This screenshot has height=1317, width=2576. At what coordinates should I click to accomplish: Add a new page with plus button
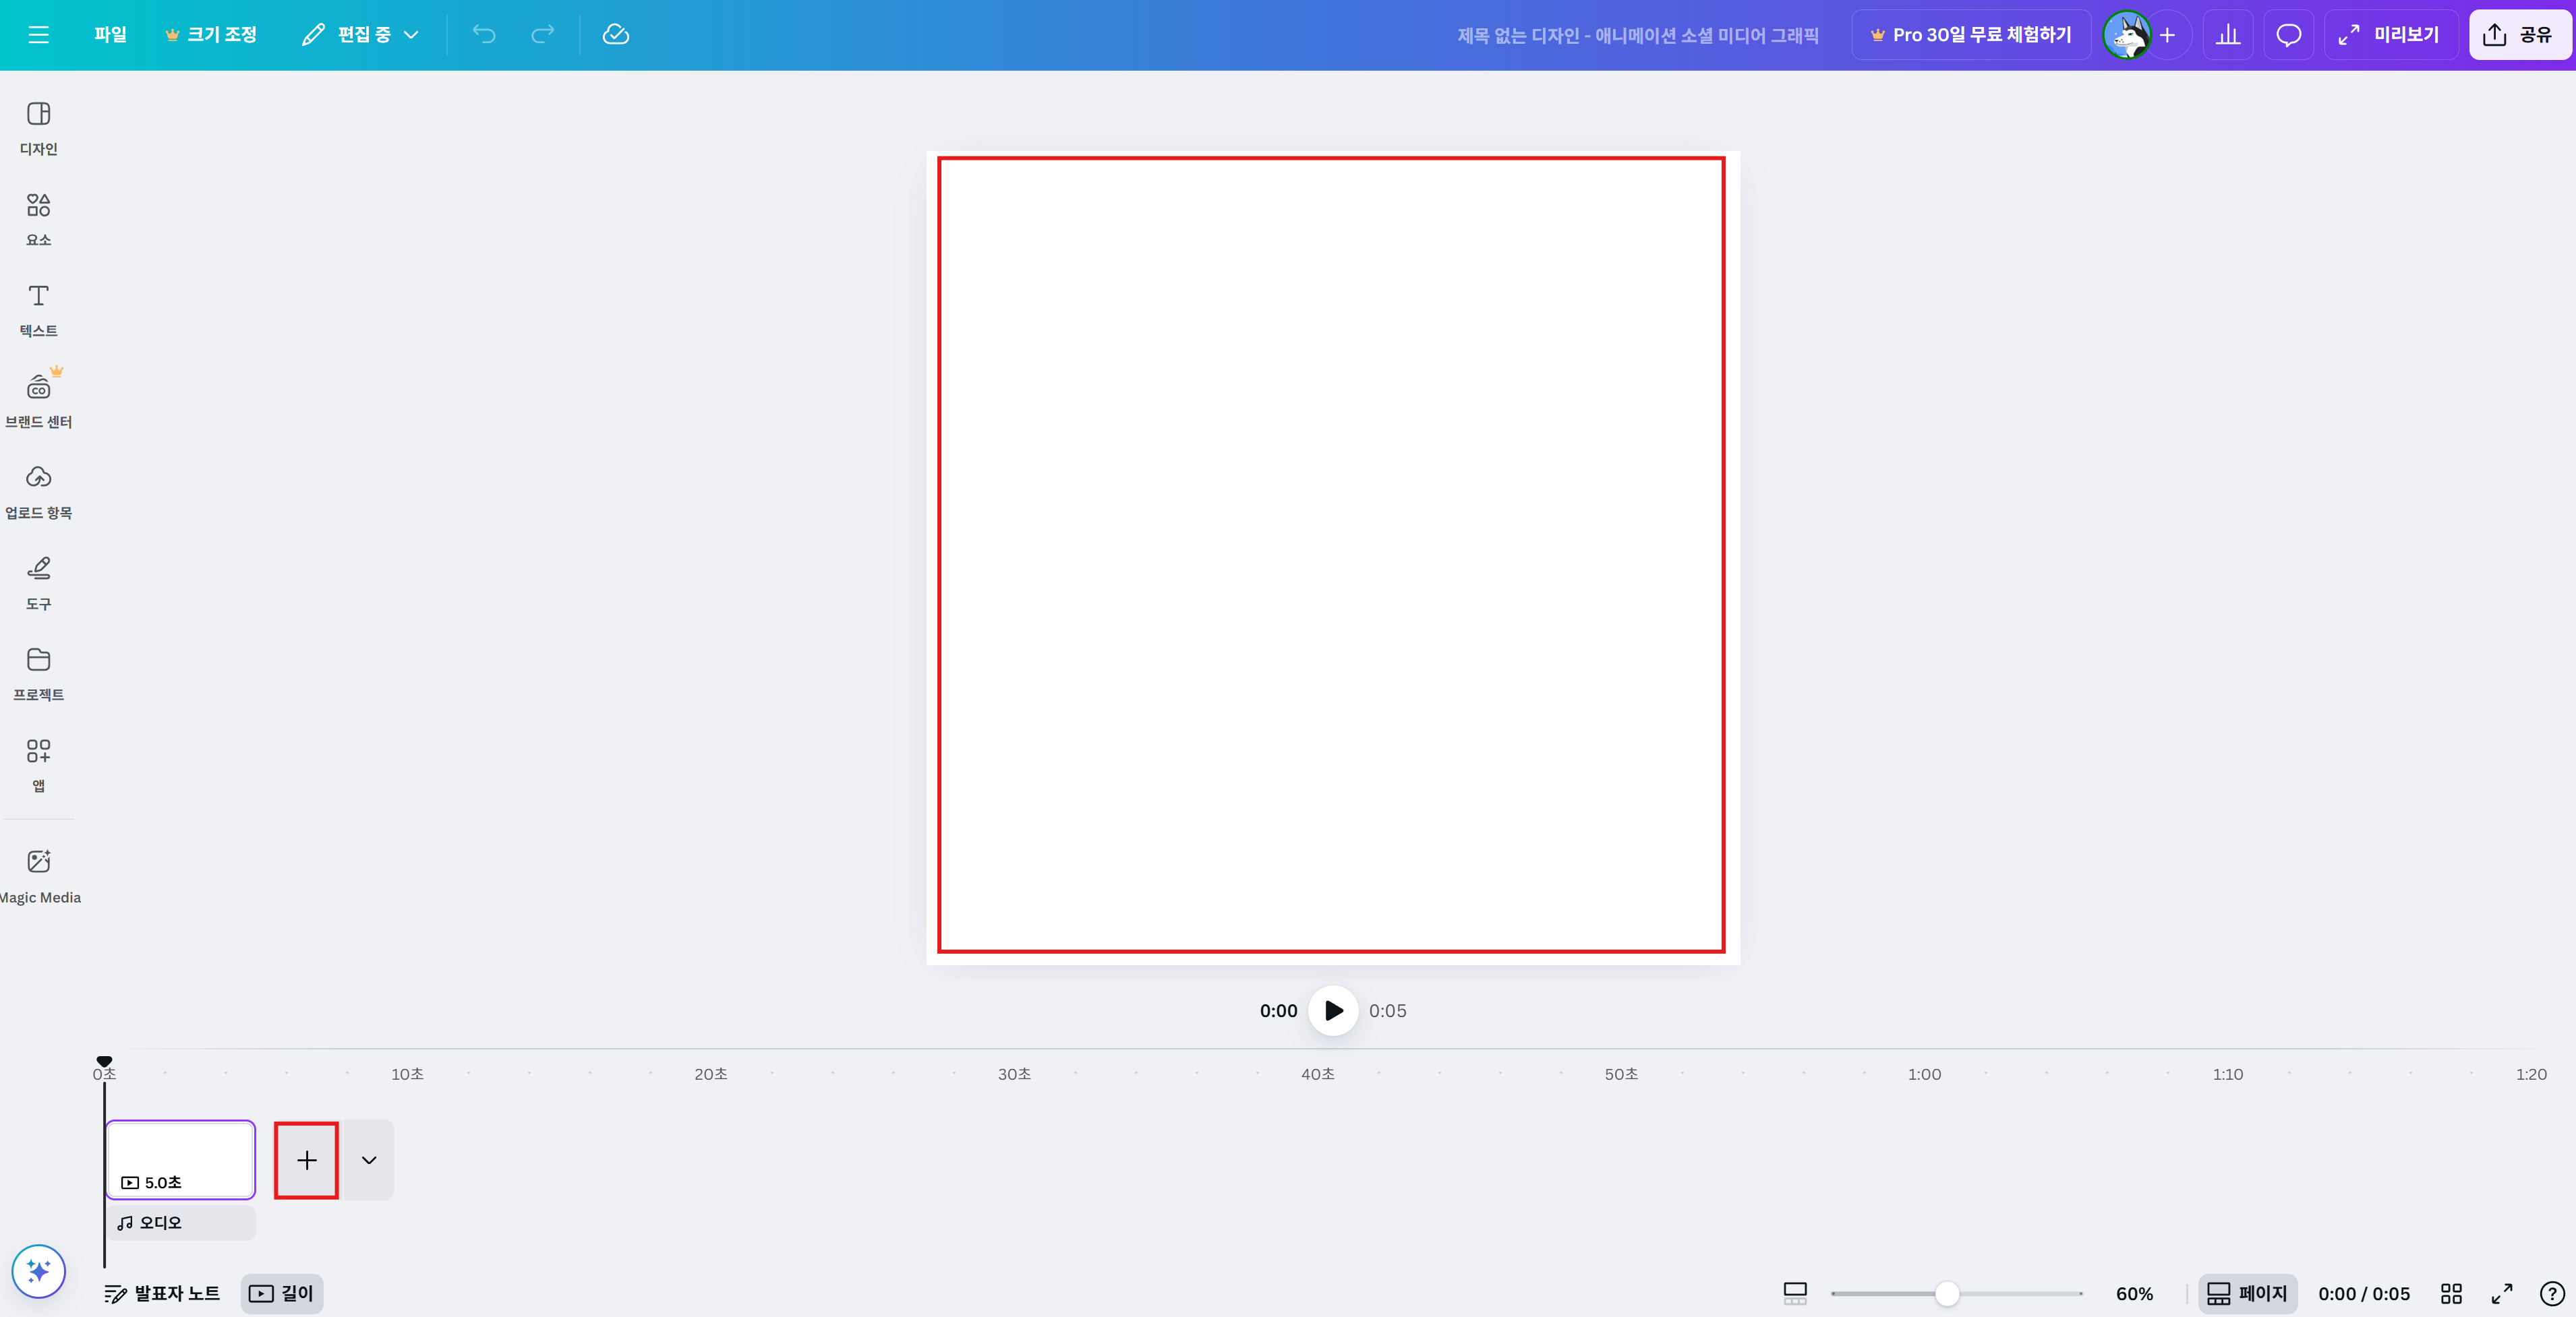click(307, 1160)
